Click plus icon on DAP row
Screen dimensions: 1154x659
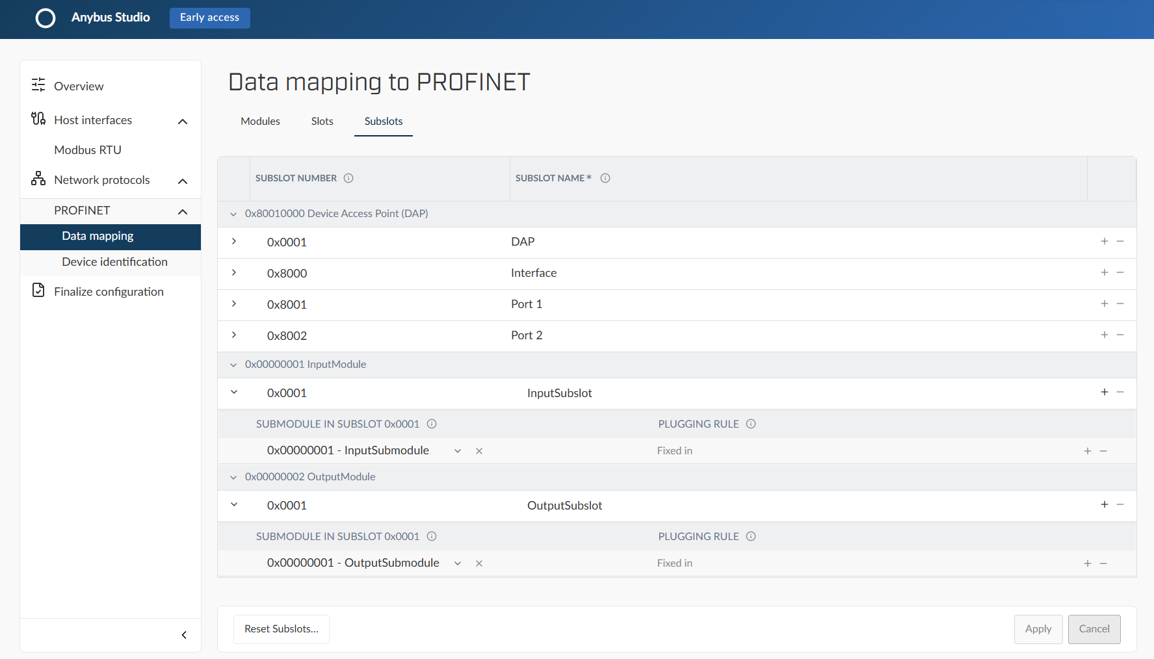[x=1104, y=241]
